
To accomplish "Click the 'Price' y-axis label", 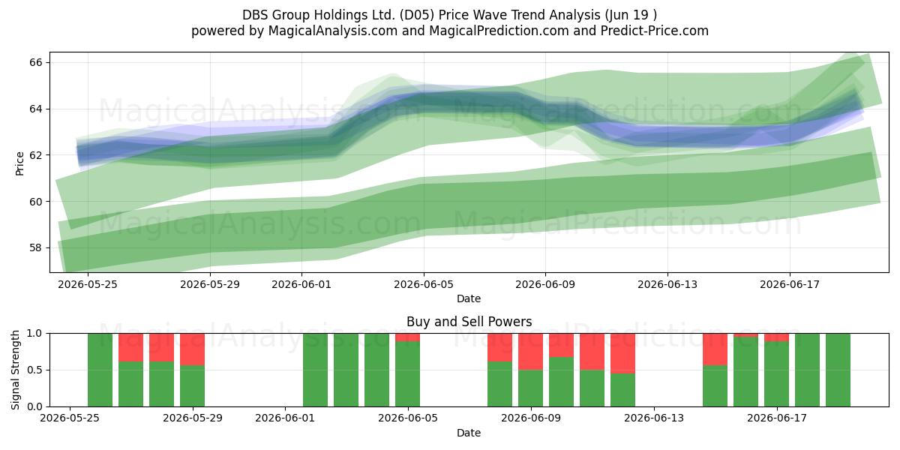I will click(19, 163).
